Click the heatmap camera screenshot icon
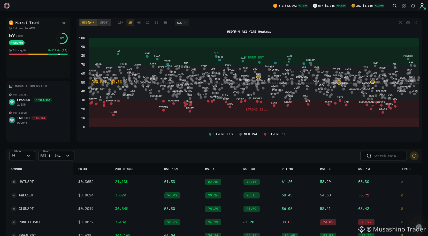This screenshot has height=236, width=428. (408, 23)
